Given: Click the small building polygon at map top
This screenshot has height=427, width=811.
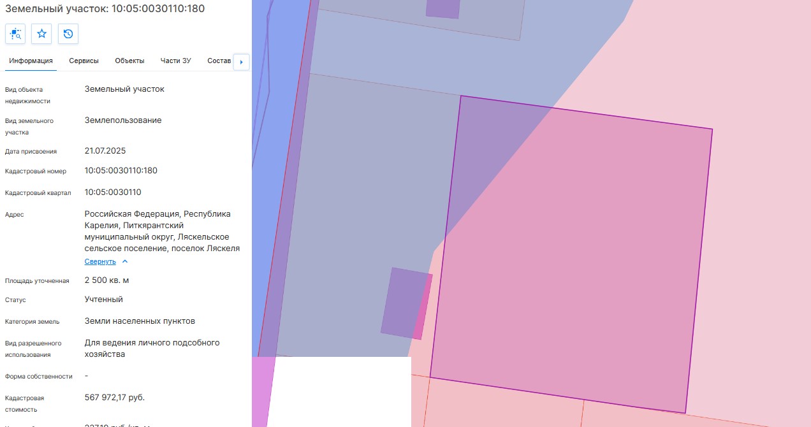Looking at the screenshot, I should [x=443, y=8].
